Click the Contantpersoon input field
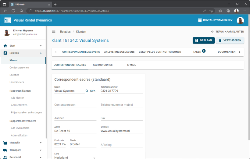The height and width of the screenshot is (159, 250). click(75, 105)
